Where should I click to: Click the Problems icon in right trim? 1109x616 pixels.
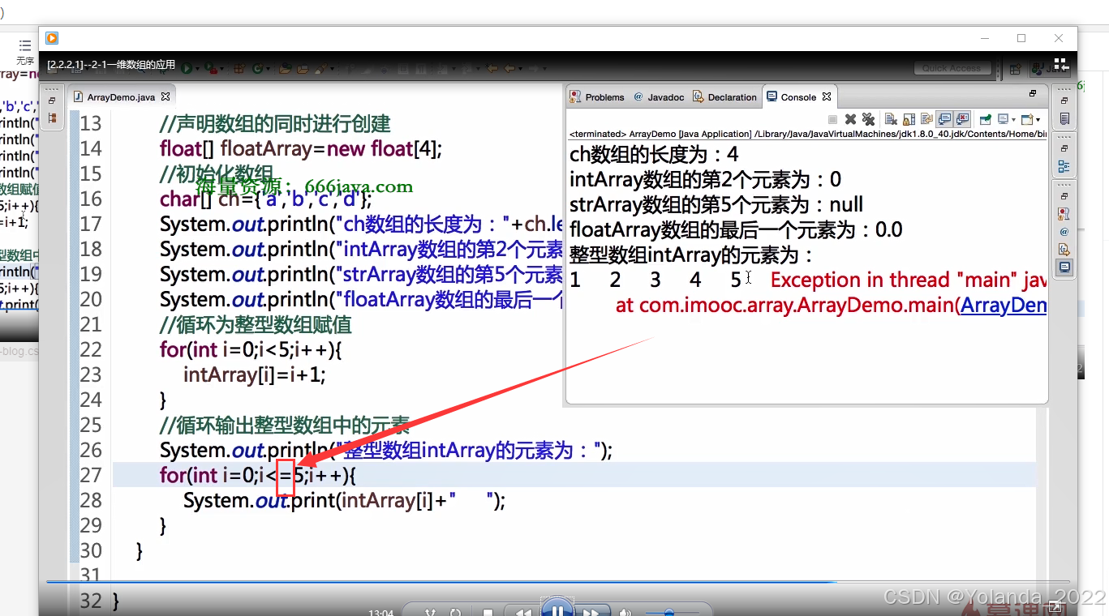1064,215
